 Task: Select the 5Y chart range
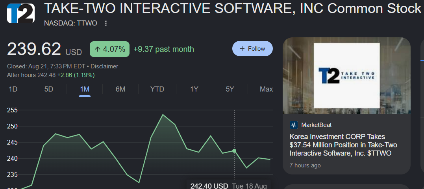(x=230, y=89)
